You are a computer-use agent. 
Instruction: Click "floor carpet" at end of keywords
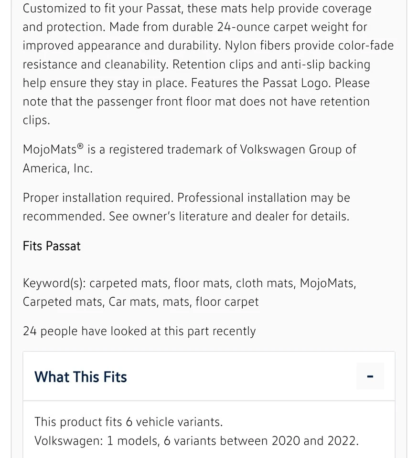(227, 302)
